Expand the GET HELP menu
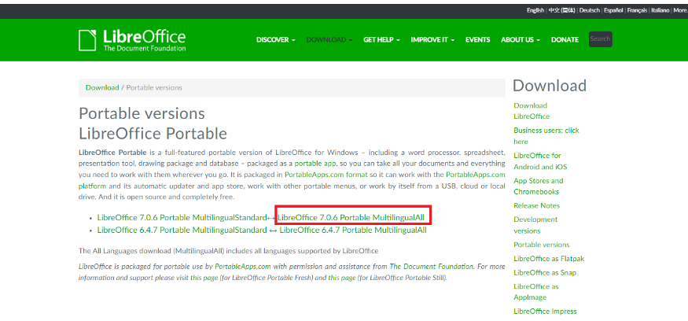 tap(381, 40)
